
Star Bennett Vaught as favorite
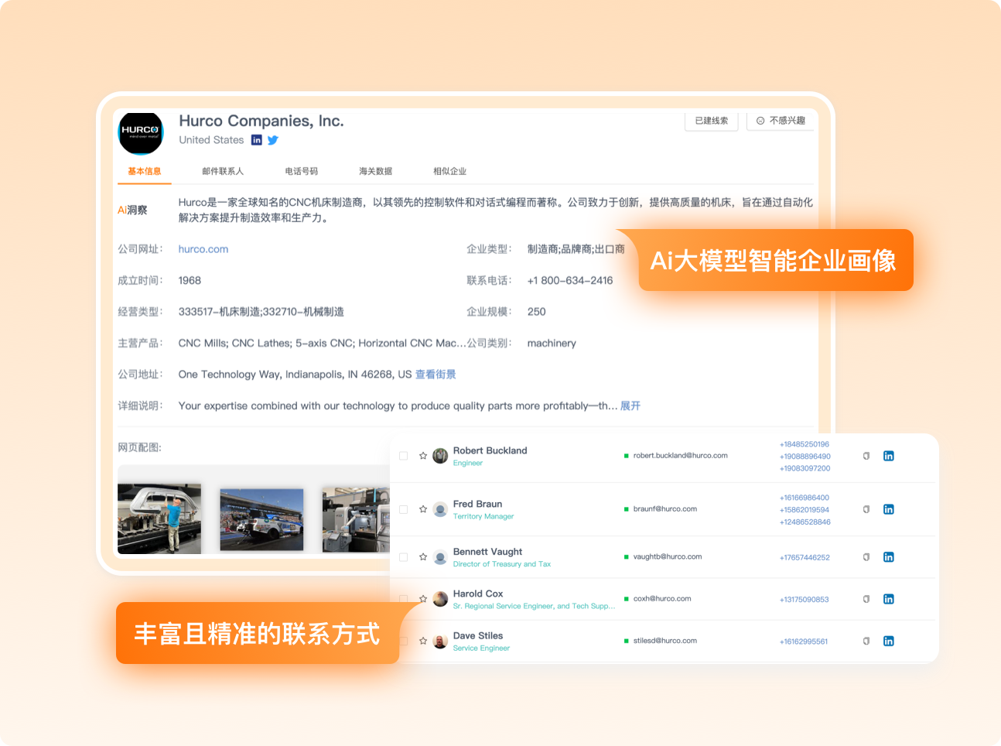423,557
